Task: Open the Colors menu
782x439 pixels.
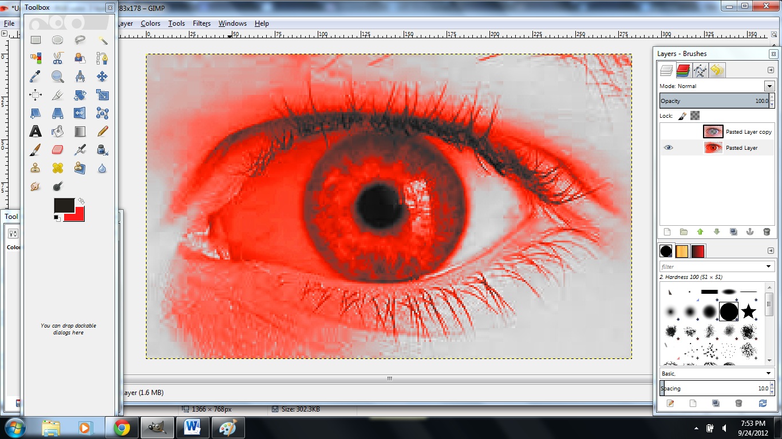Action: tap(151, 23)
